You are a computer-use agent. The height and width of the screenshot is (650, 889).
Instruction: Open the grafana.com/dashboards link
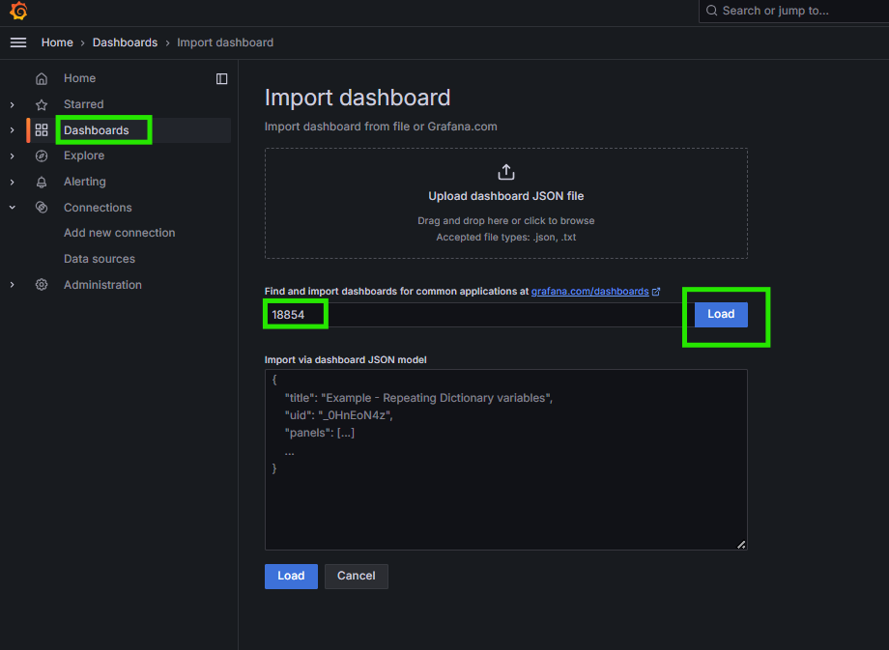pyautogui.click(x=589, y=291)
